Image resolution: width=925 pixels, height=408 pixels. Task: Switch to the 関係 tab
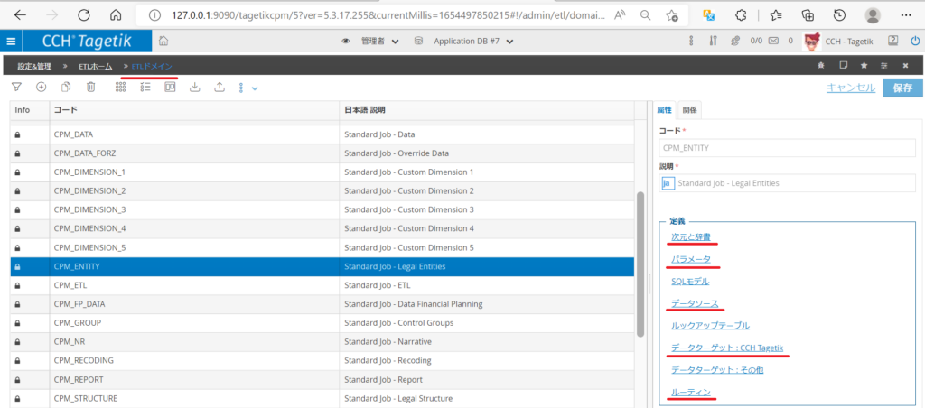pyautogui.click(x=689, y=110)
